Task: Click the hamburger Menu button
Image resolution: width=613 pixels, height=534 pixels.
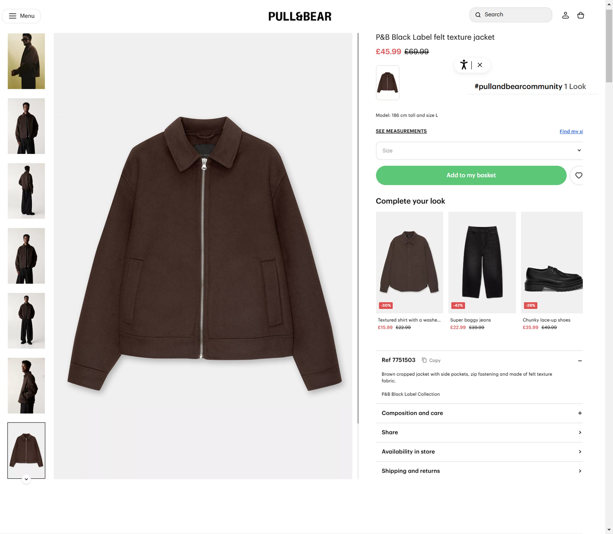Action: 21,16
